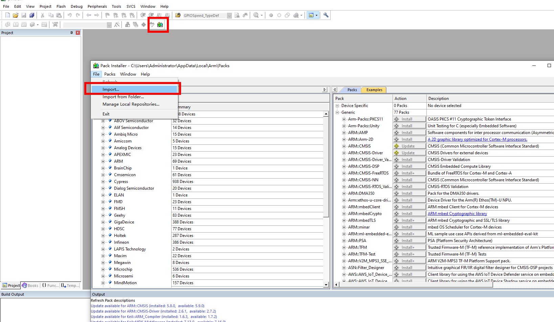The height and width of the screenshot is (322, 554).
Task: Start the debug session magnifier icon
Action: point(256,15)
